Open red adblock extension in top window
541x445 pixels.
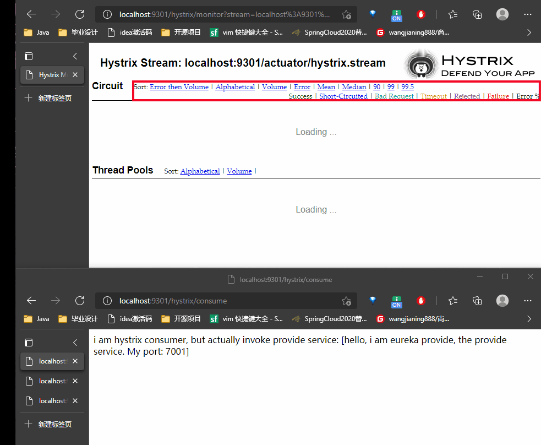(x=421, y=14)
